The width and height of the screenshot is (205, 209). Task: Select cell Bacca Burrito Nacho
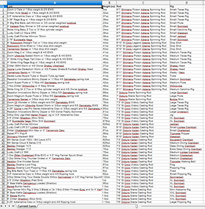(55, 186)
